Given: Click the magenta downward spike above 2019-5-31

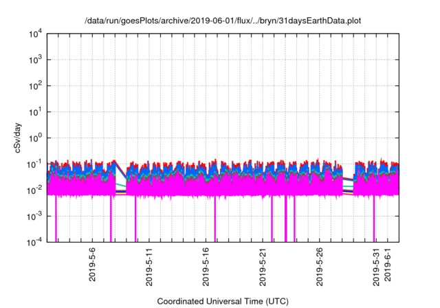Looking at the screenshot, I should [373, 220].
